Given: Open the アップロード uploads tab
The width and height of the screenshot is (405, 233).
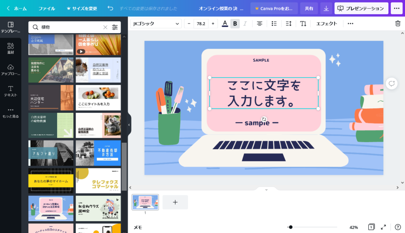Looking at the screenshot, I should [x=11, y=70].
